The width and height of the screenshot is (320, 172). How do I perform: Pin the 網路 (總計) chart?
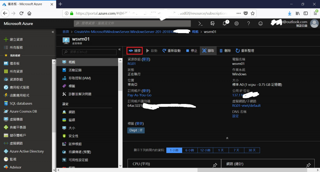[x=308, y=165]
